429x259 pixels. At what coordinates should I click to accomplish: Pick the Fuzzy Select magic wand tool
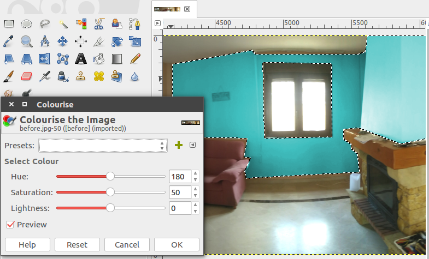point(63,24)
